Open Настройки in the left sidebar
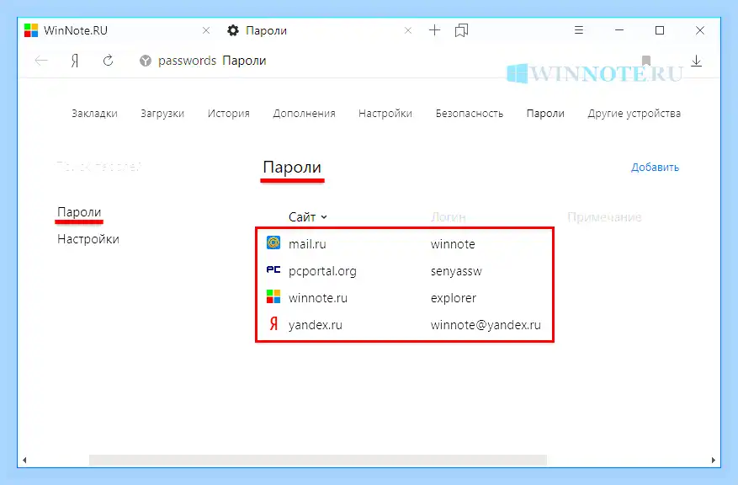The width and height of the screenshot is (738, 485). coord(88,239)
